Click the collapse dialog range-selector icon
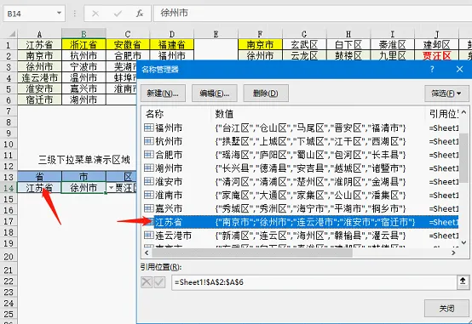Image resolution: width=472 pixels, height=324 pixels. pyautogui.click(x=463, y=282)
